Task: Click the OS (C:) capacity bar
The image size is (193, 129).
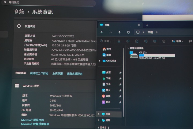Action: 157,56
